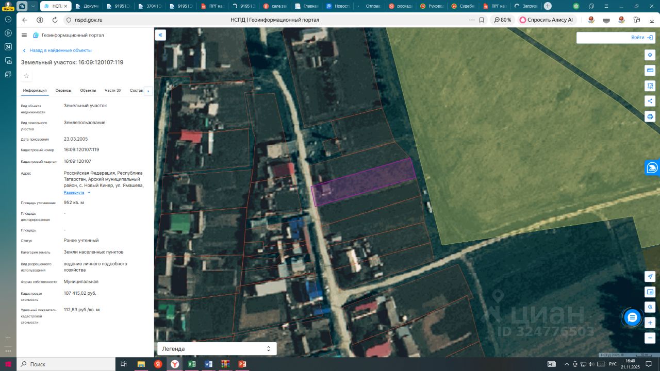The width and height of the screenshot is (660, 371).
Task: Switch to the Информация tab
Action: [35, 90]
